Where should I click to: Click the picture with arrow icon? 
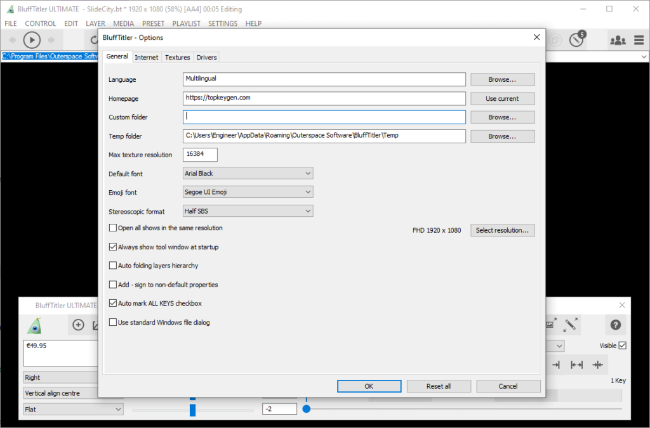click(551, 323)
